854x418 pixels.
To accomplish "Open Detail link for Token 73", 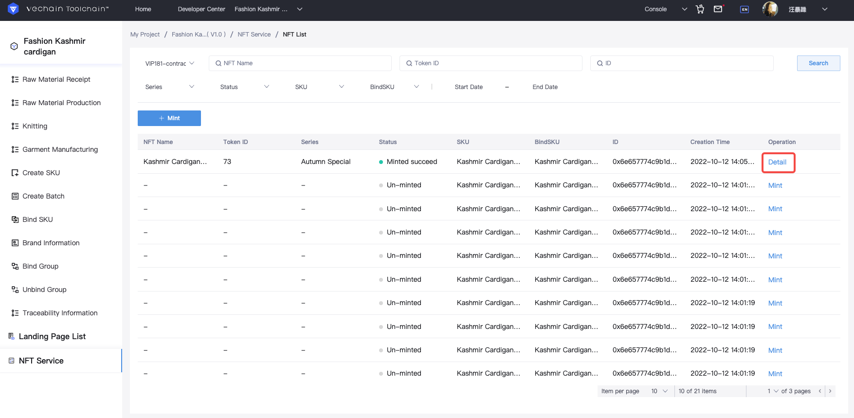I will (x=777, y=162).
